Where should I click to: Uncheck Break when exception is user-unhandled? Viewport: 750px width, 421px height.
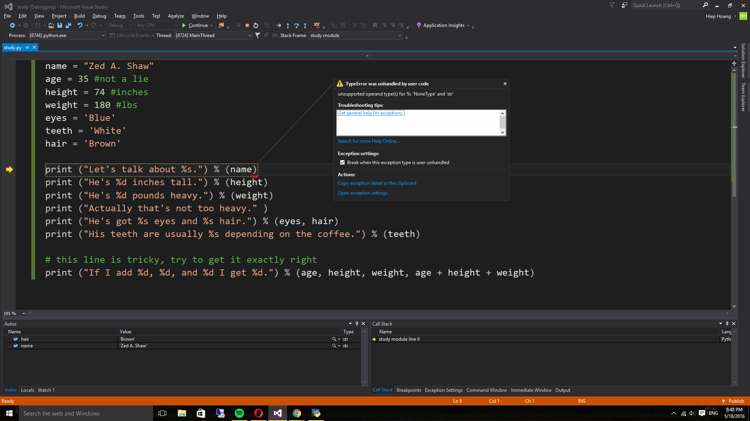pos(342,163)
